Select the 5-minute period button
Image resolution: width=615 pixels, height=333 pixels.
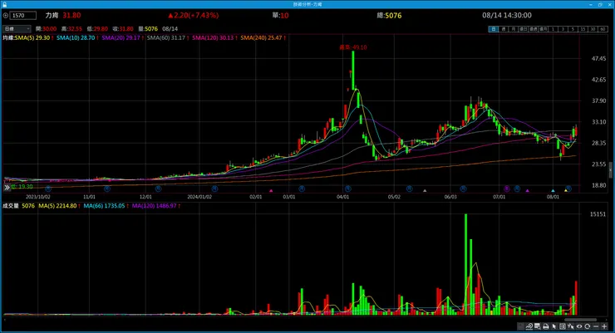(573, 29)
